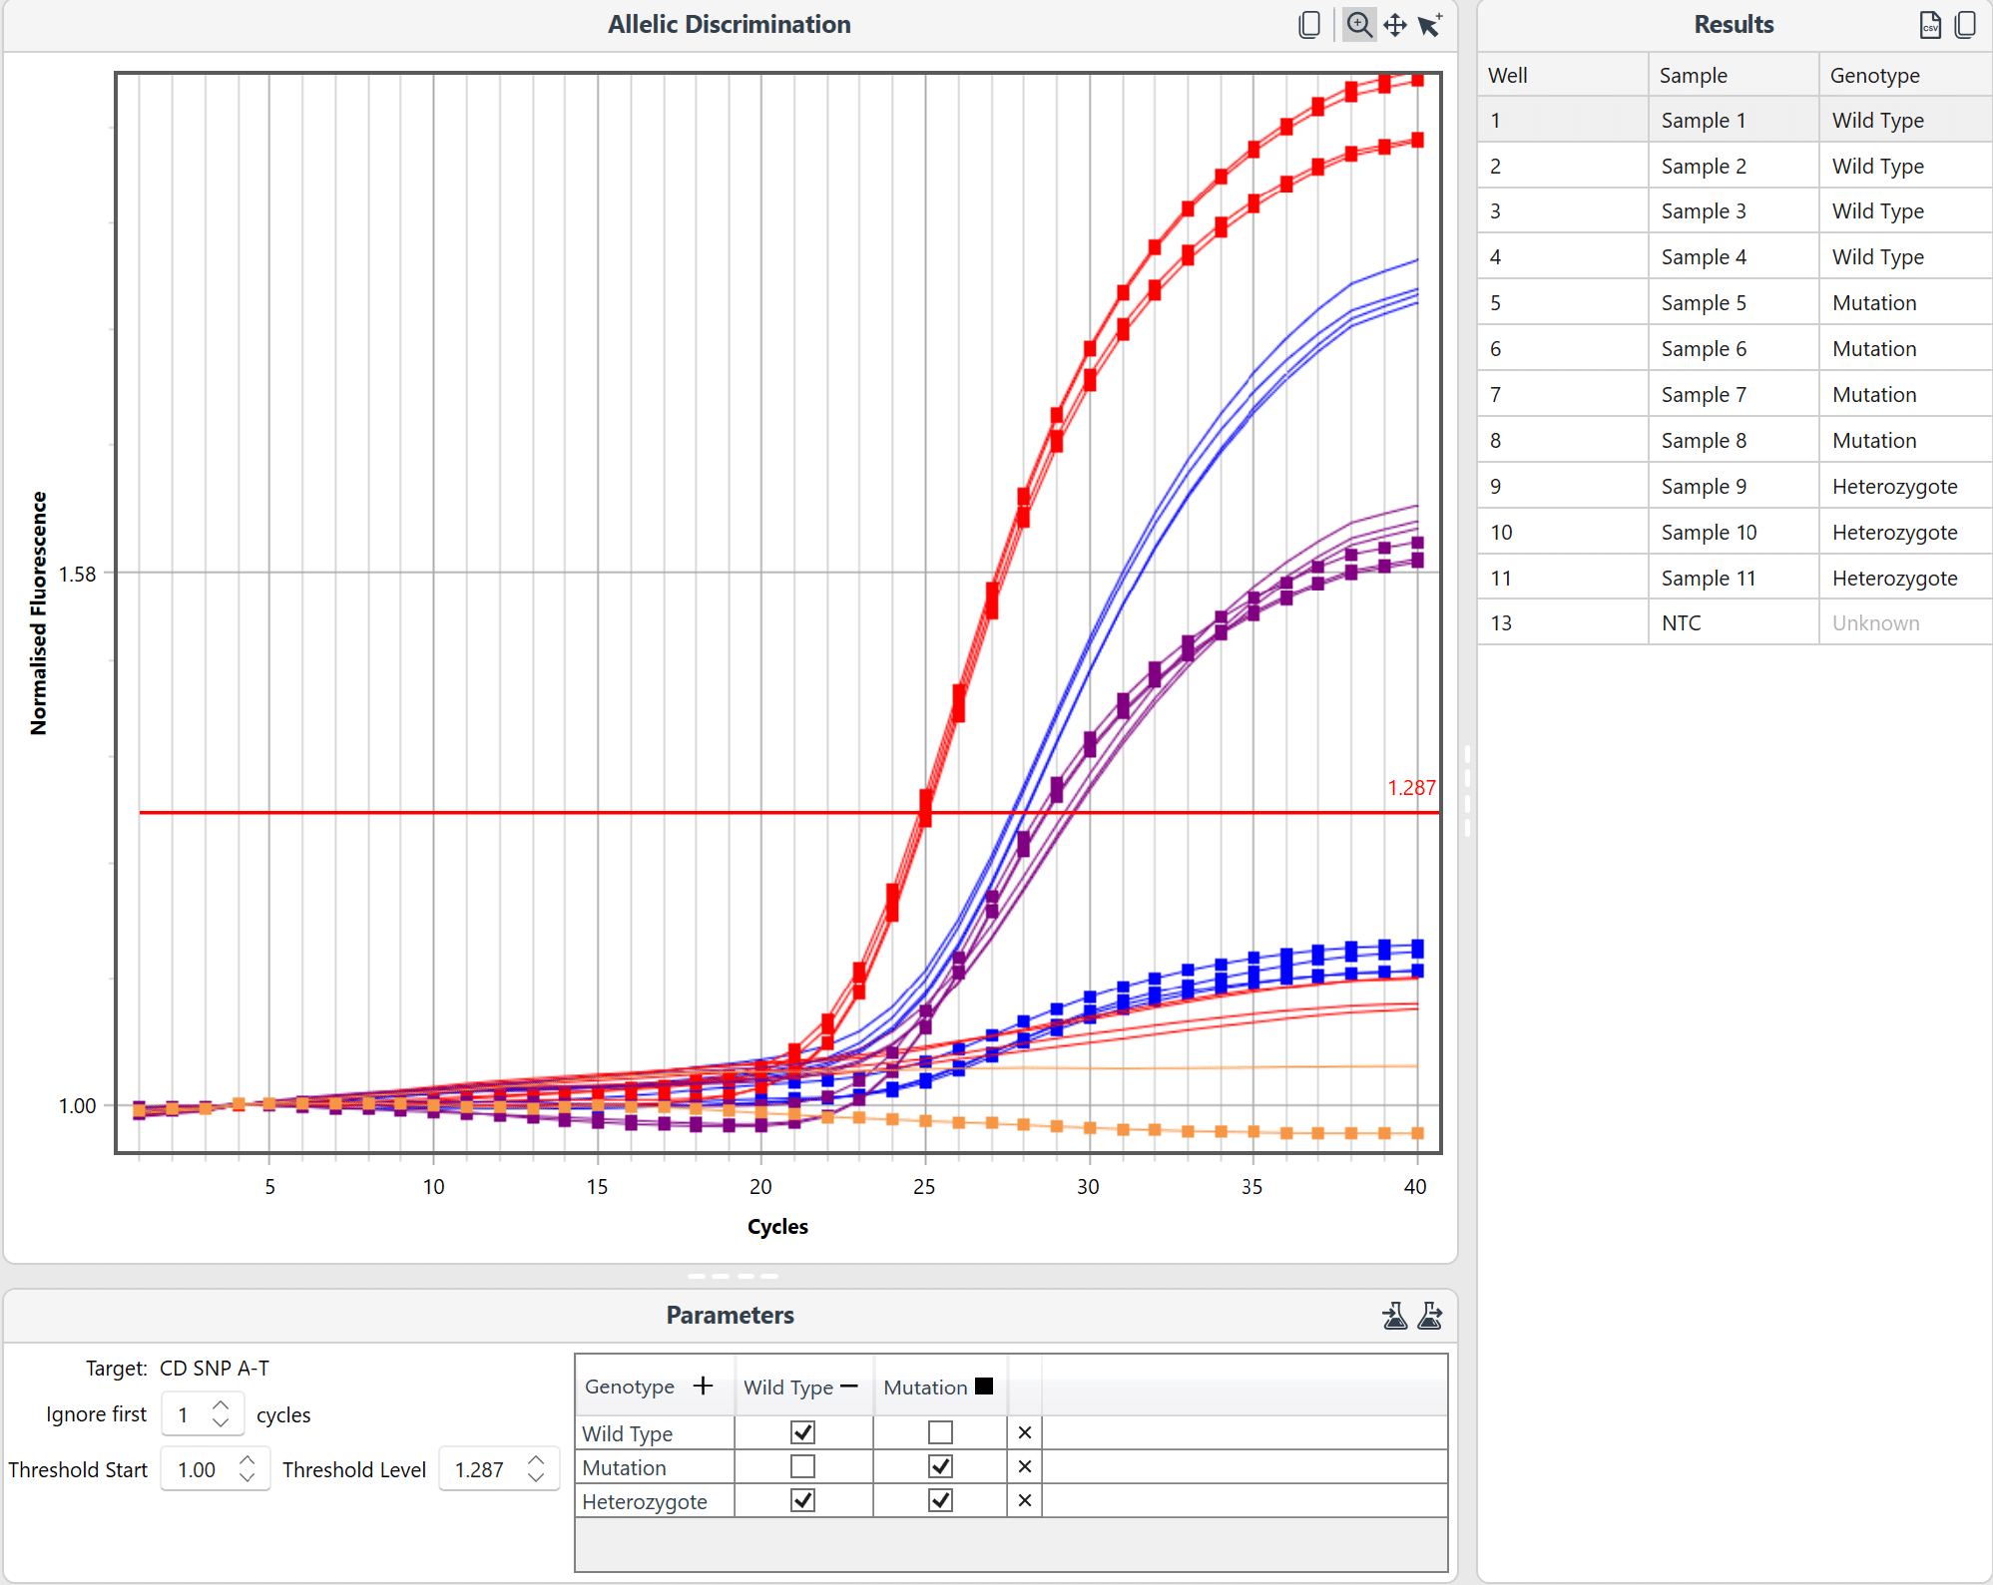Activate the zoom magnifier tool
Screen dimensions: 1993x1585
1358,25
